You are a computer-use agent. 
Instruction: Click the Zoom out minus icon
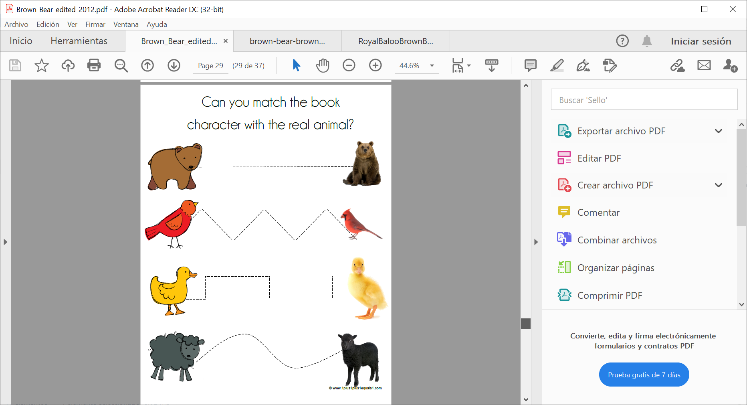[x=349, y=65]
